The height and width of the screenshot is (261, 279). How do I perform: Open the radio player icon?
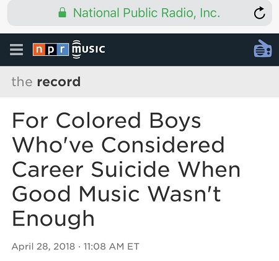coord(263,49)
